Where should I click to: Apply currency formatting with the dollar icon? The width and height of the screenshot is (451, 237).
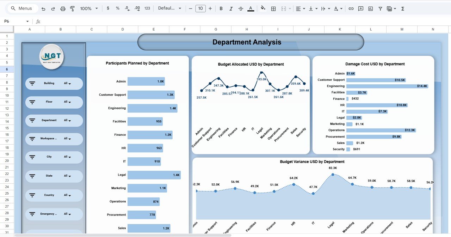pos(108,8)
